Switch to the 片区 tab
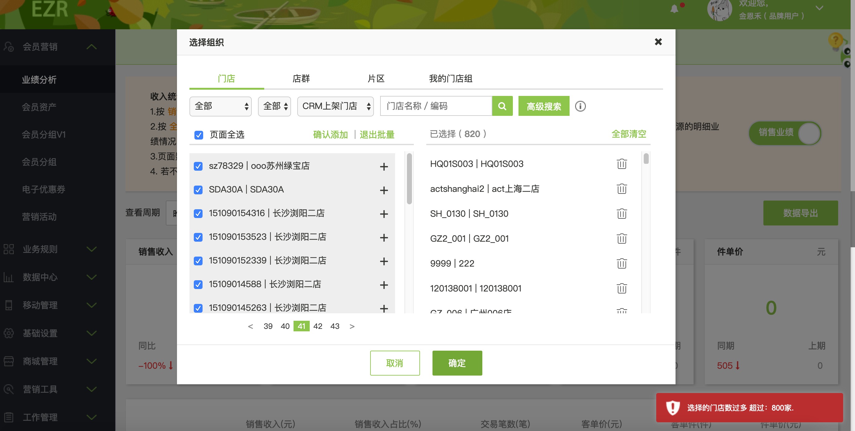 (x=376, y=79)
